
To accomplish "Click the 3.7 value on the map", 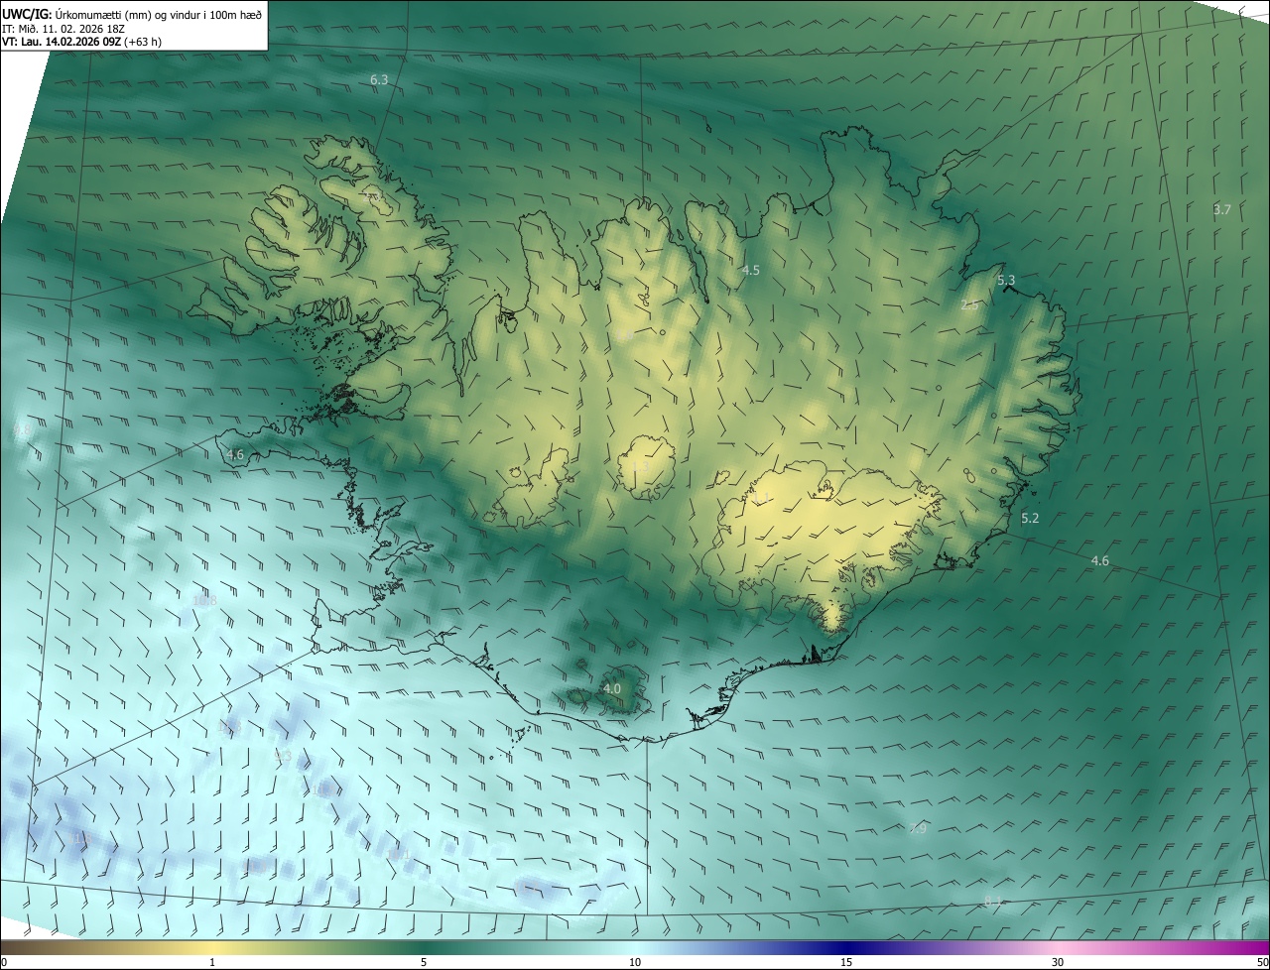I will coord(1222,209).
